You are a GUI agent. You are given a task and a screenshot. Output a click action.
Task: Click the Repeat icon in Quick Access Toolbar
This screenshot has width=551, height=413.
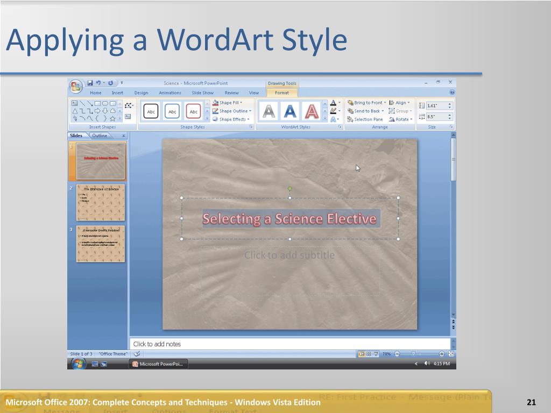coord(110,83)
